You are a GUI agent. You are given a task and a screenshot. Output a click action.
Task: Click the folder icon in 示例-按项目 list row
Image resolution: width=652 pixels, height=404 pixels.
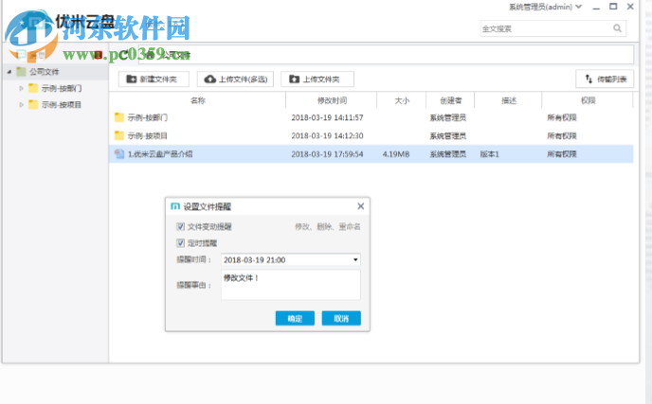coord(119,135)
